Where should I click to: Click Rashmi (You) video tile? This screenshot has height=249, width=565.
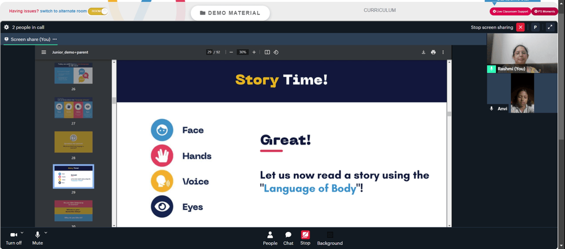(x=522, y=53)
